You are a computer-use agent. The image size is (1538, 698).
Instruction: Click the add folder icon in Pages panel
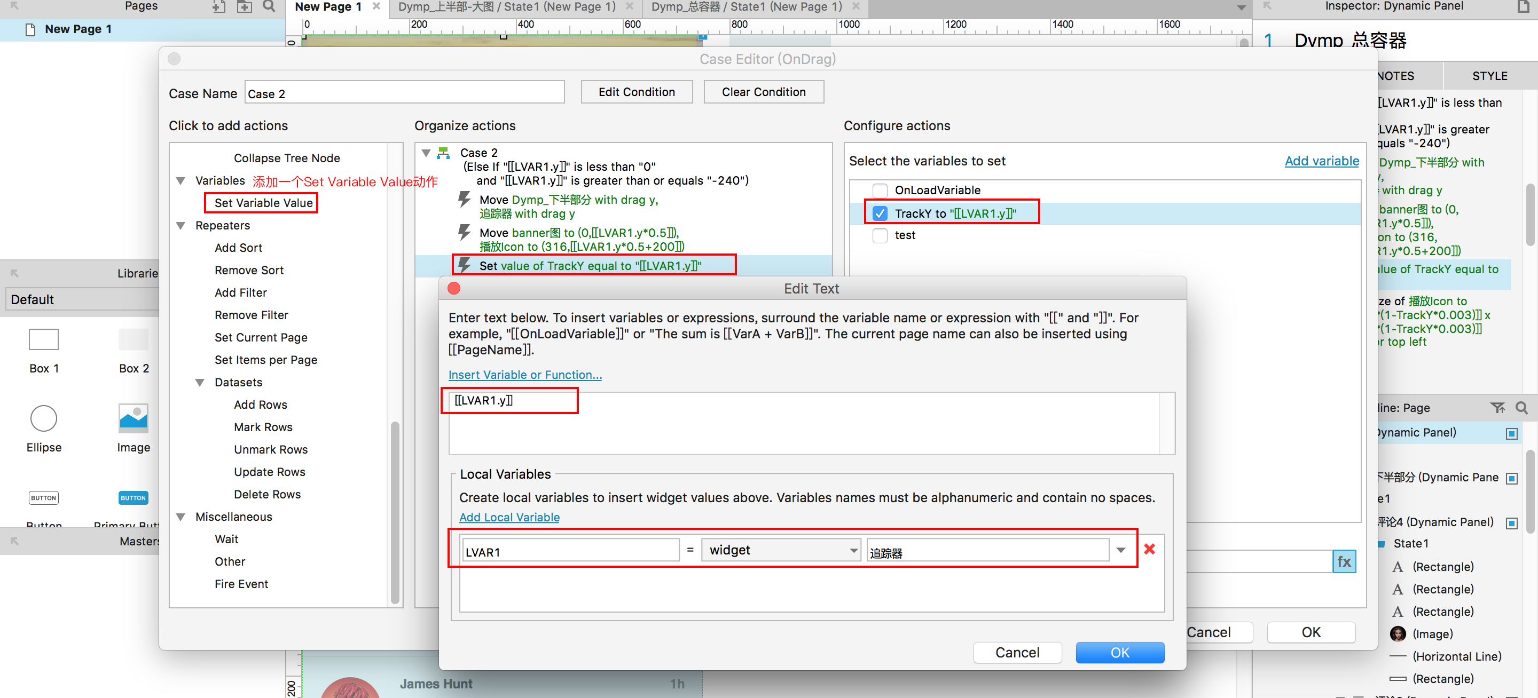[x=244, y=6]
